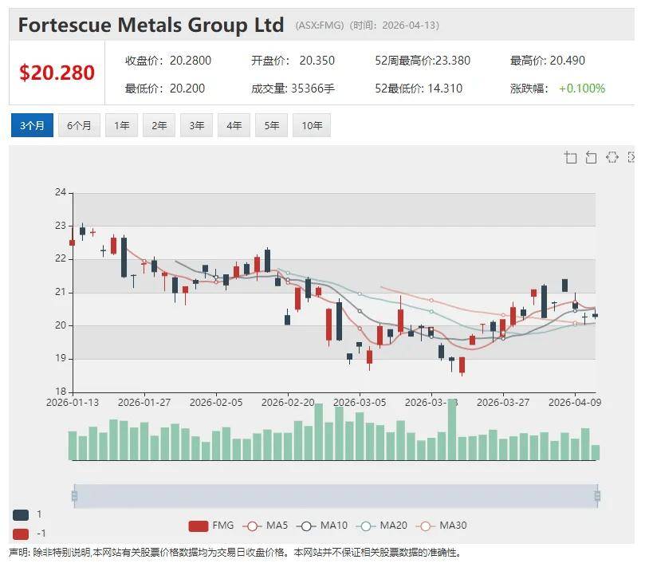Screen dimensions: 645x571
Task: Open the 10年 range view
Action: (x=312, y=125)
